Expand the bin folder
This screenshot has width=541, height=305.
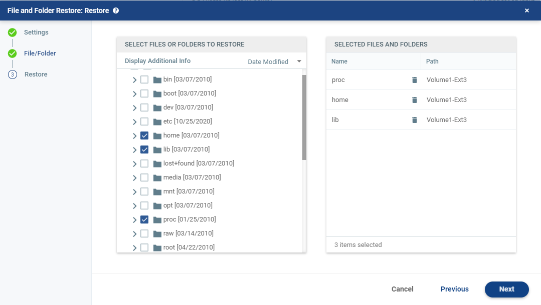tap(134, 80)
